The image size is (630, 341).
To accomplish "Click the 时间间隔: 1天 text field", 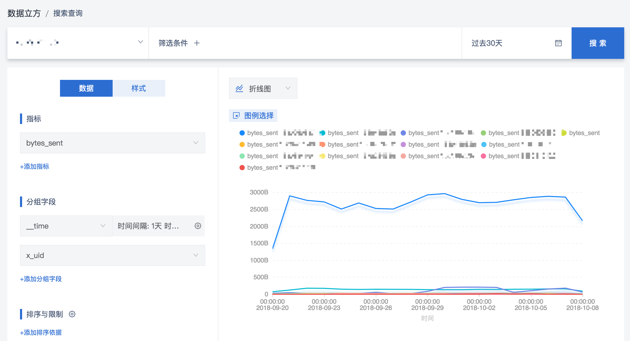I will point(148,226).
